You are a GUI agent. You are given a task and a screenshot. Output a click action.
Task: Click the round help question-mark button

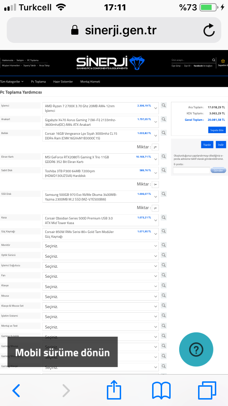pos(196,350)
